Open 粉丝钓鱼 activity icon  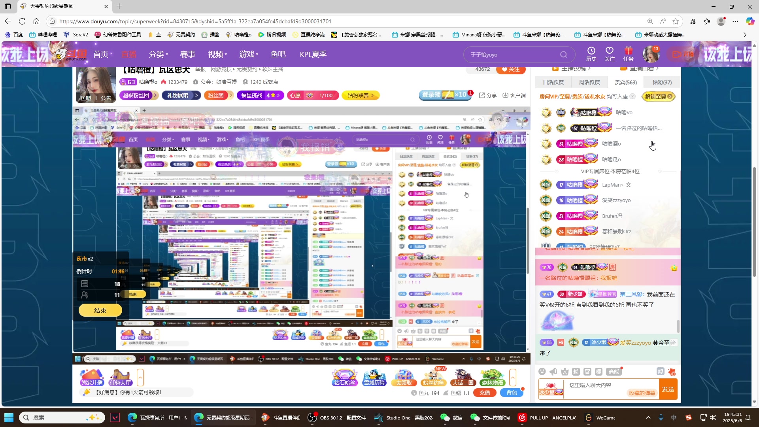click(x=434, y=378)
